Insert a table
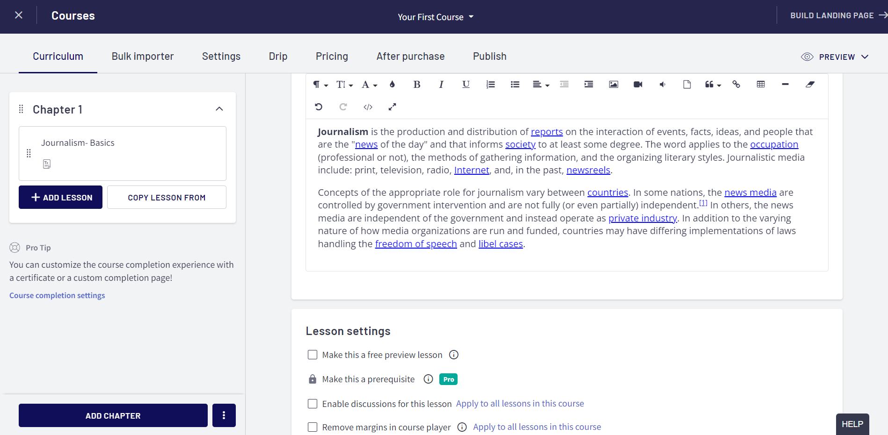Image resolution: width=888 pixels, height=435 pixels. pos(761,85)
